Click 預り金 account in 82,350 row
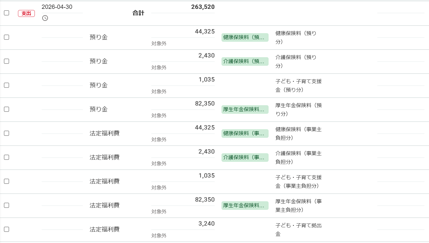Viewport: 429px width, 243px height. (98, 109)
